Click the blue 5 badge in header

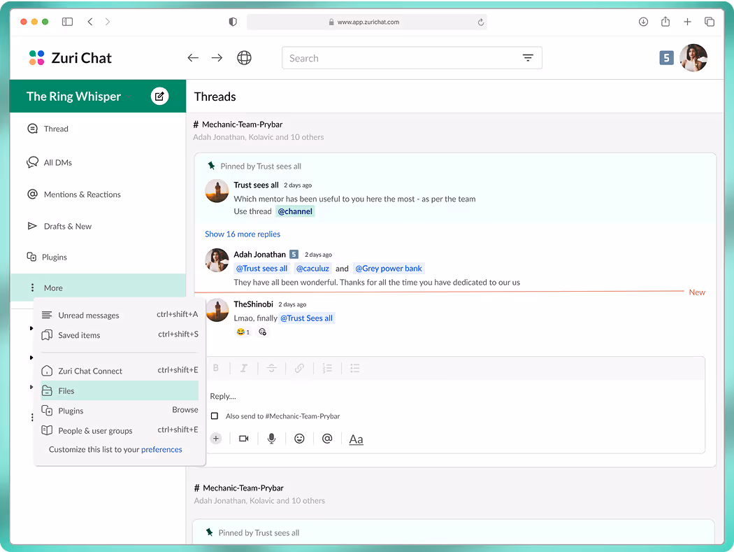(666, 58)
